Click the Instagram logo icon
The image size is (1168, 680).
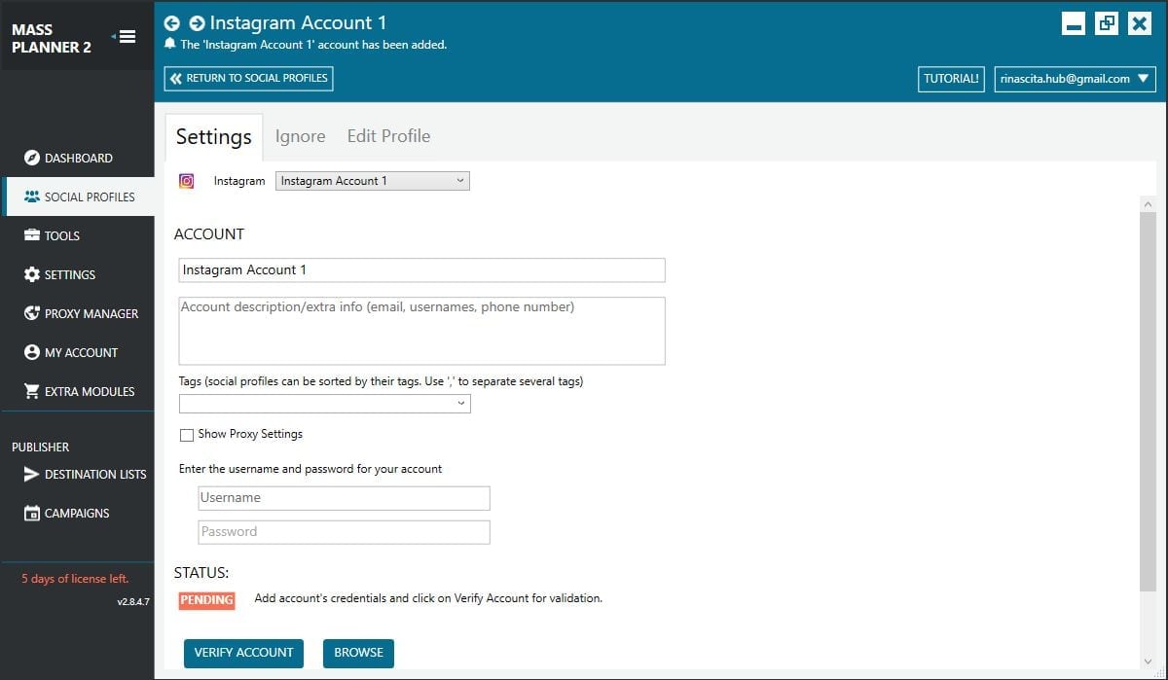[x=187, y=181]
